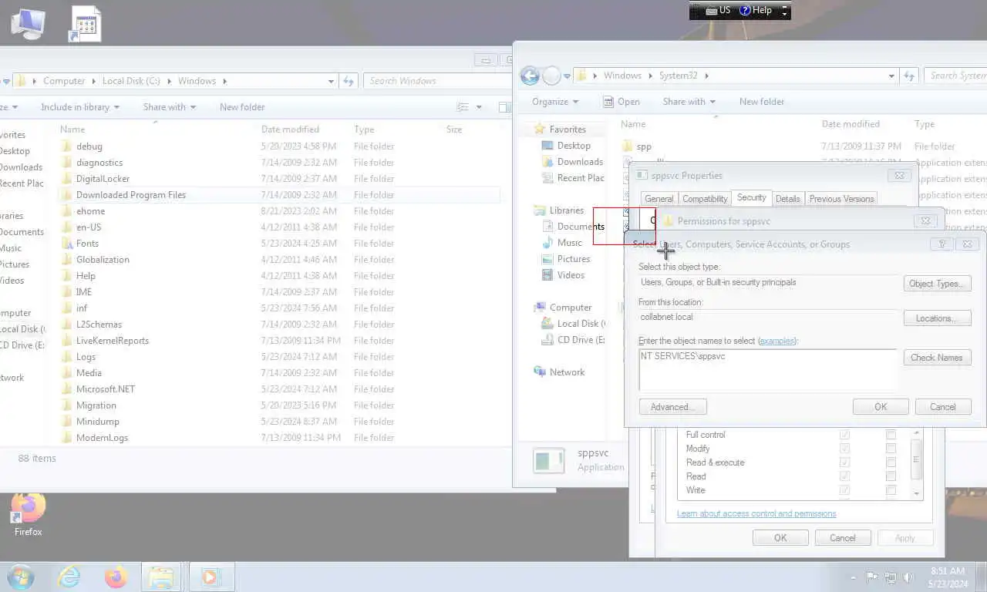Tick Deny checkbox for Modify
This screenshot has width=987, height=592.
(x=891, y=449)
